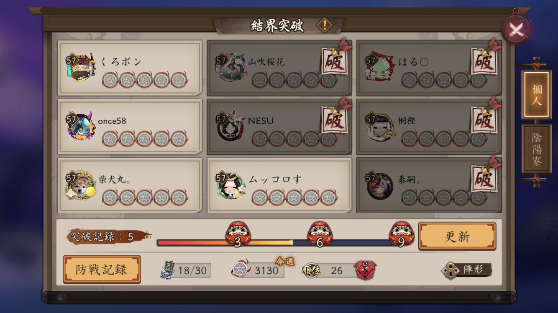Screen dimensions: 558x313
Task: Select the broken 山吹桜花 barrier card
Action: tap(279, 68)
